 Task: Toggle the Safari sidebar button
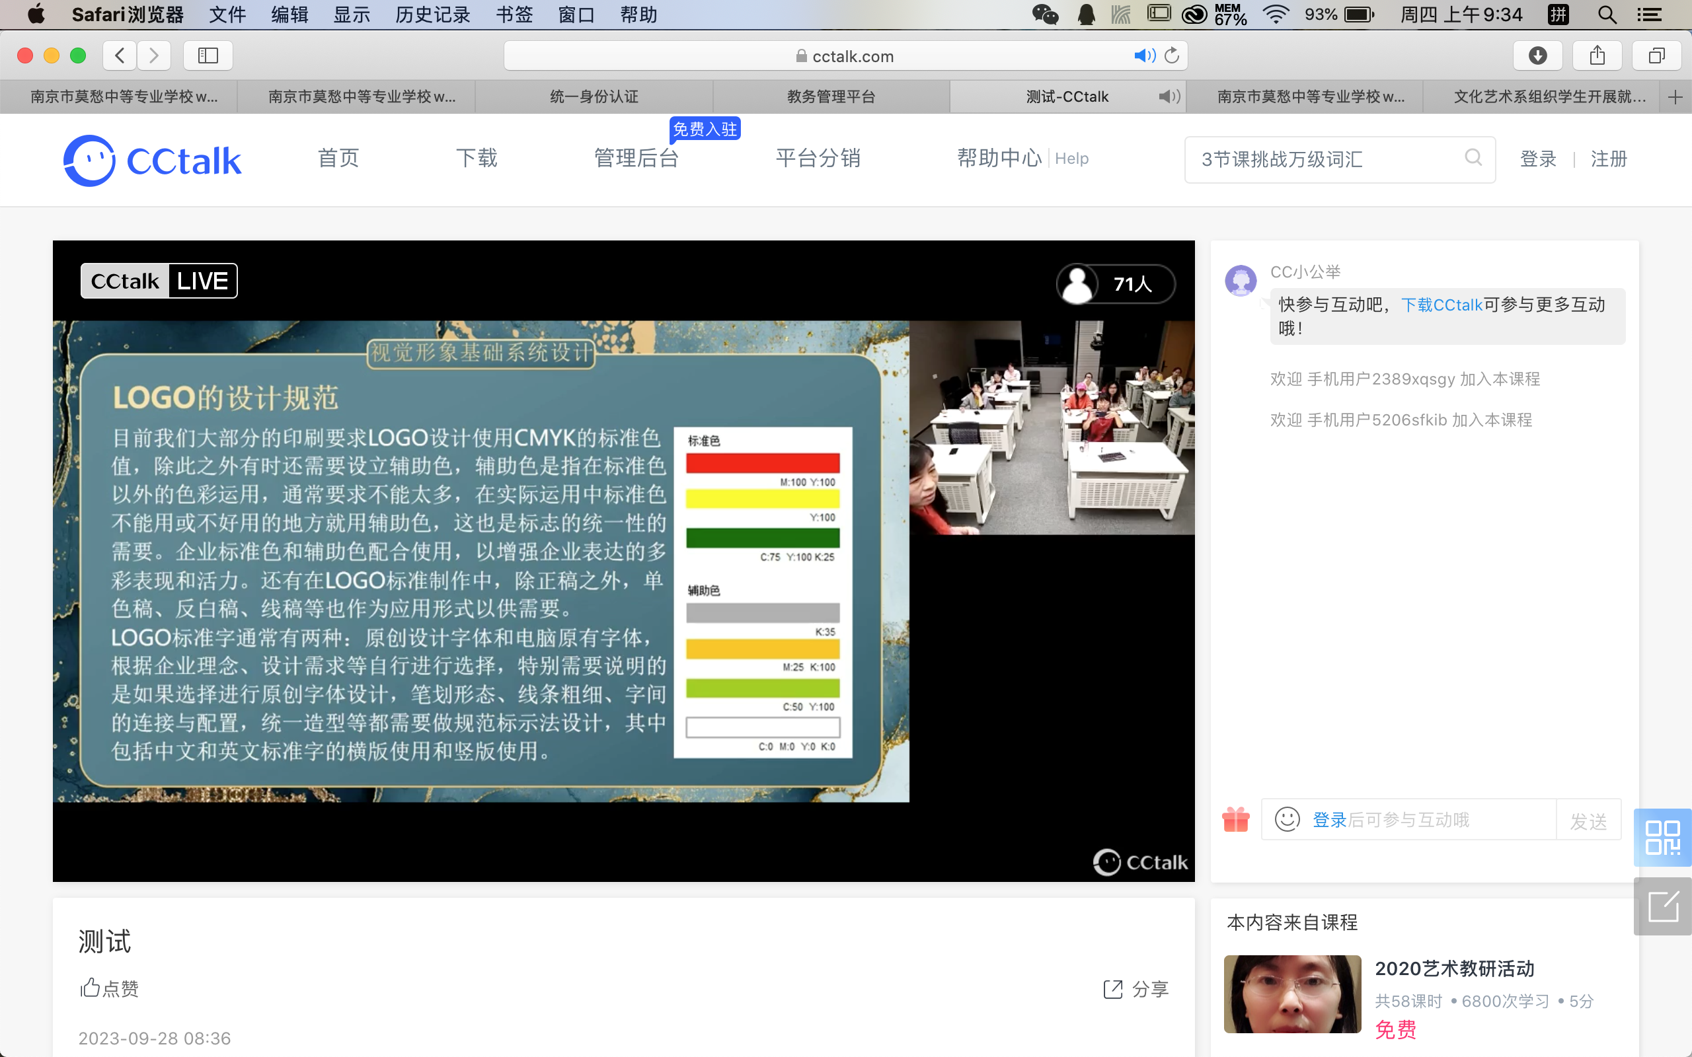pyautogui.click(x=208, y=55)
